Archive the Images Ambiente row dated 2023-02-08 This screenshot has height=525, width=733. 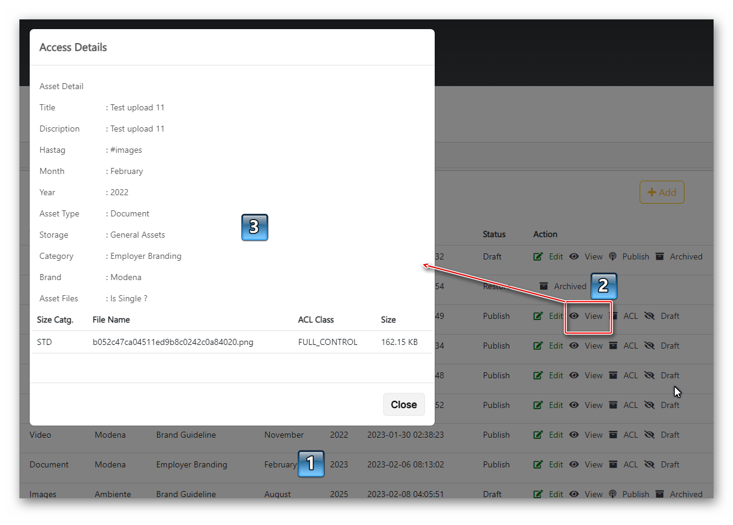pyautogui.click(x=678, y=494)
